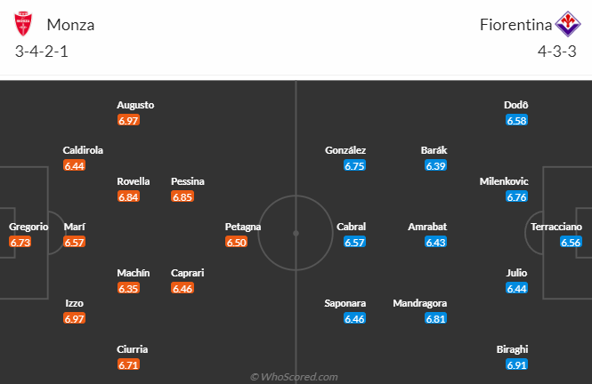Click player Petagna on the pitch
Screen dimensions: 592x384
[243, 227]
